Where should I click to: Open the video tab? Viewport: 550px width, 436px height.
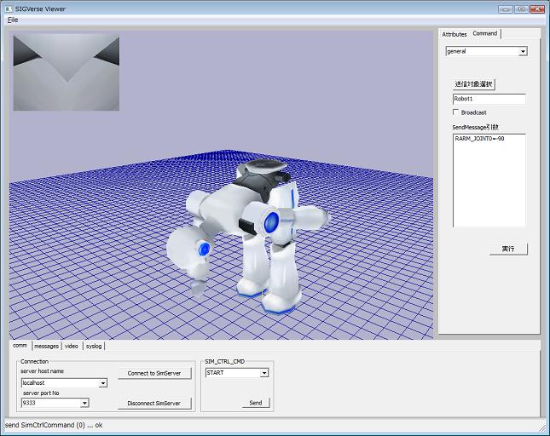click(72, 346)
